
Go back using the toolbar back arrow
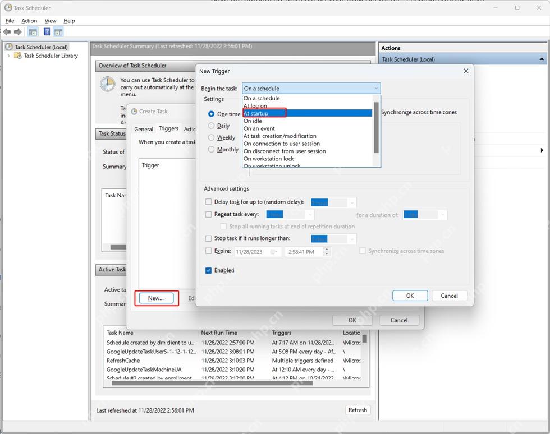[7, 33]
